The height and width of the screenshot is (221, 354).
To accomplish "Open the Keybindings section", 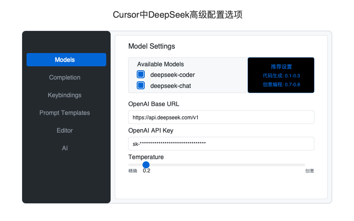I will (65, 95).
